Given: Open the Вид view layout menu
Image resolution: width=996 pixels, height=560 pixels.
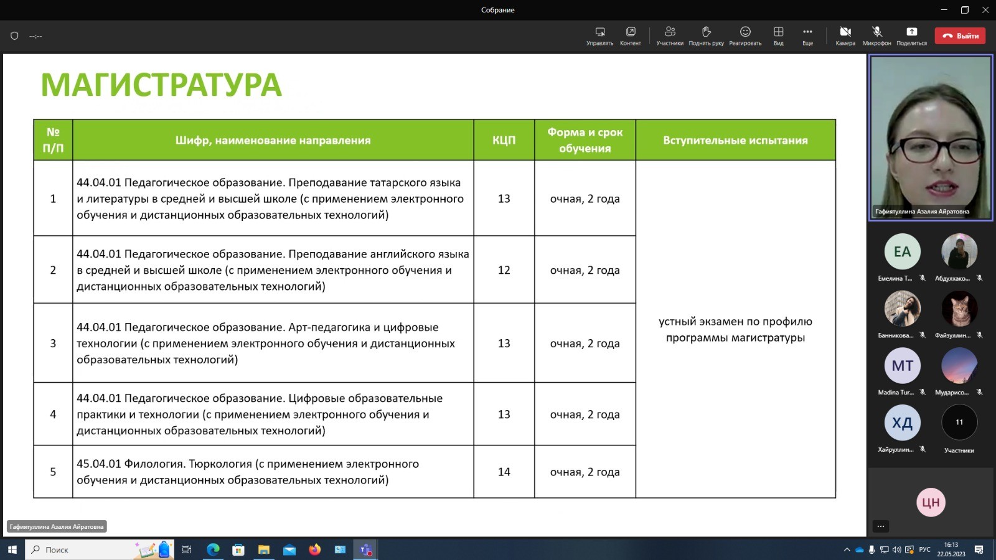Looking at the screenshot, I should point(778,35).
